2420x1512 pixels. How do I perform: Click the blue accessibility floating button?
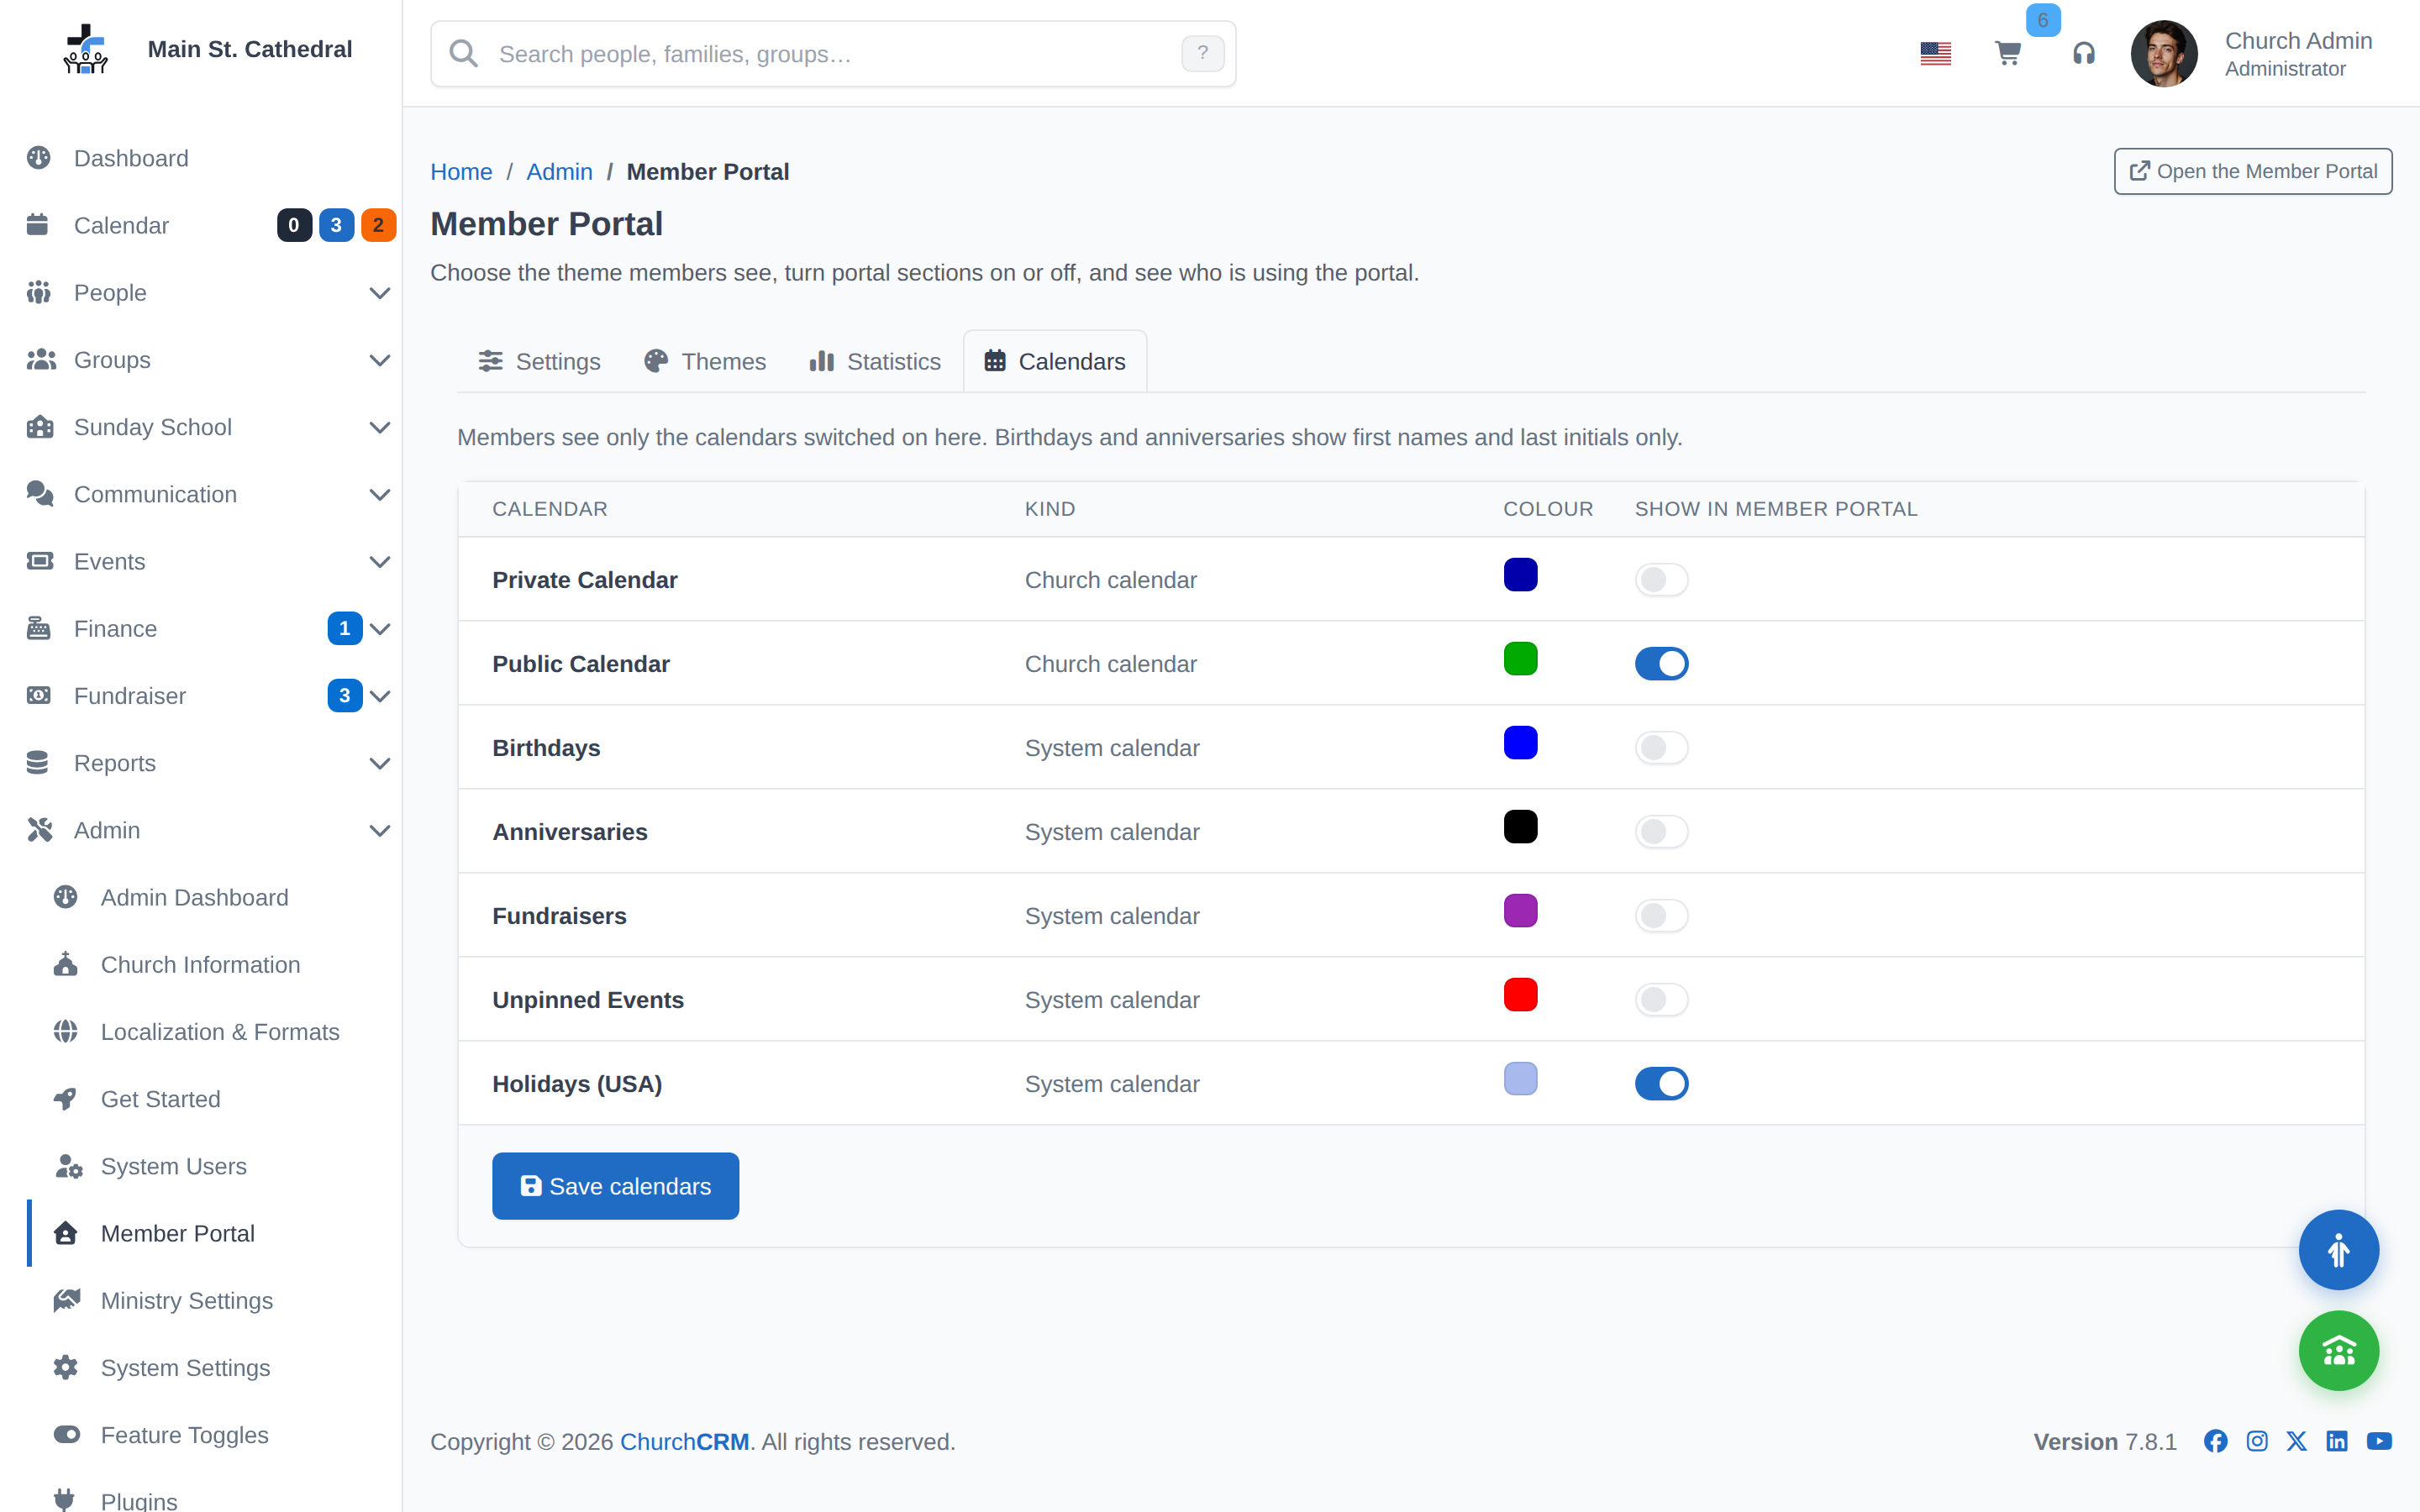click(2338, 1250)
